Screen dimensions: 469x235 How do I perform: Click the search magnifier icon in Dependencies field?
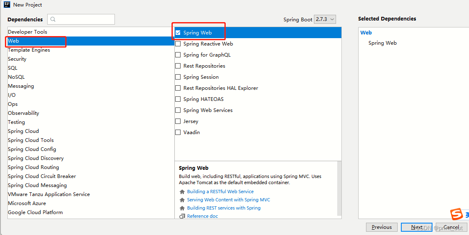pos(53,19)
